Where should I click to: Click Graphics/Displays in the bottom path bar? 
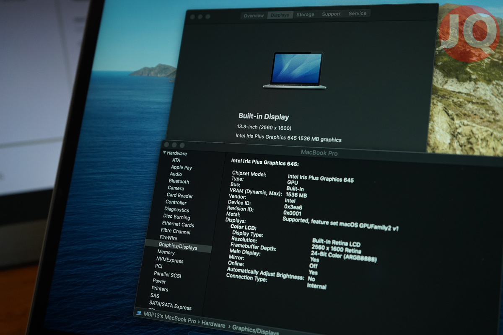(255, 330)
